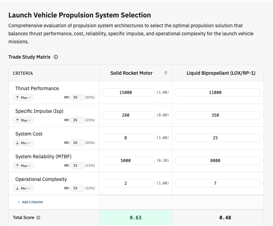Open System Cost Min direction dropdown

23,143
